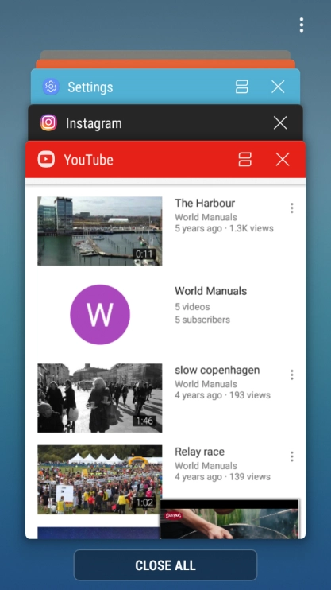Tap the floating mini video player

(229, 519)
